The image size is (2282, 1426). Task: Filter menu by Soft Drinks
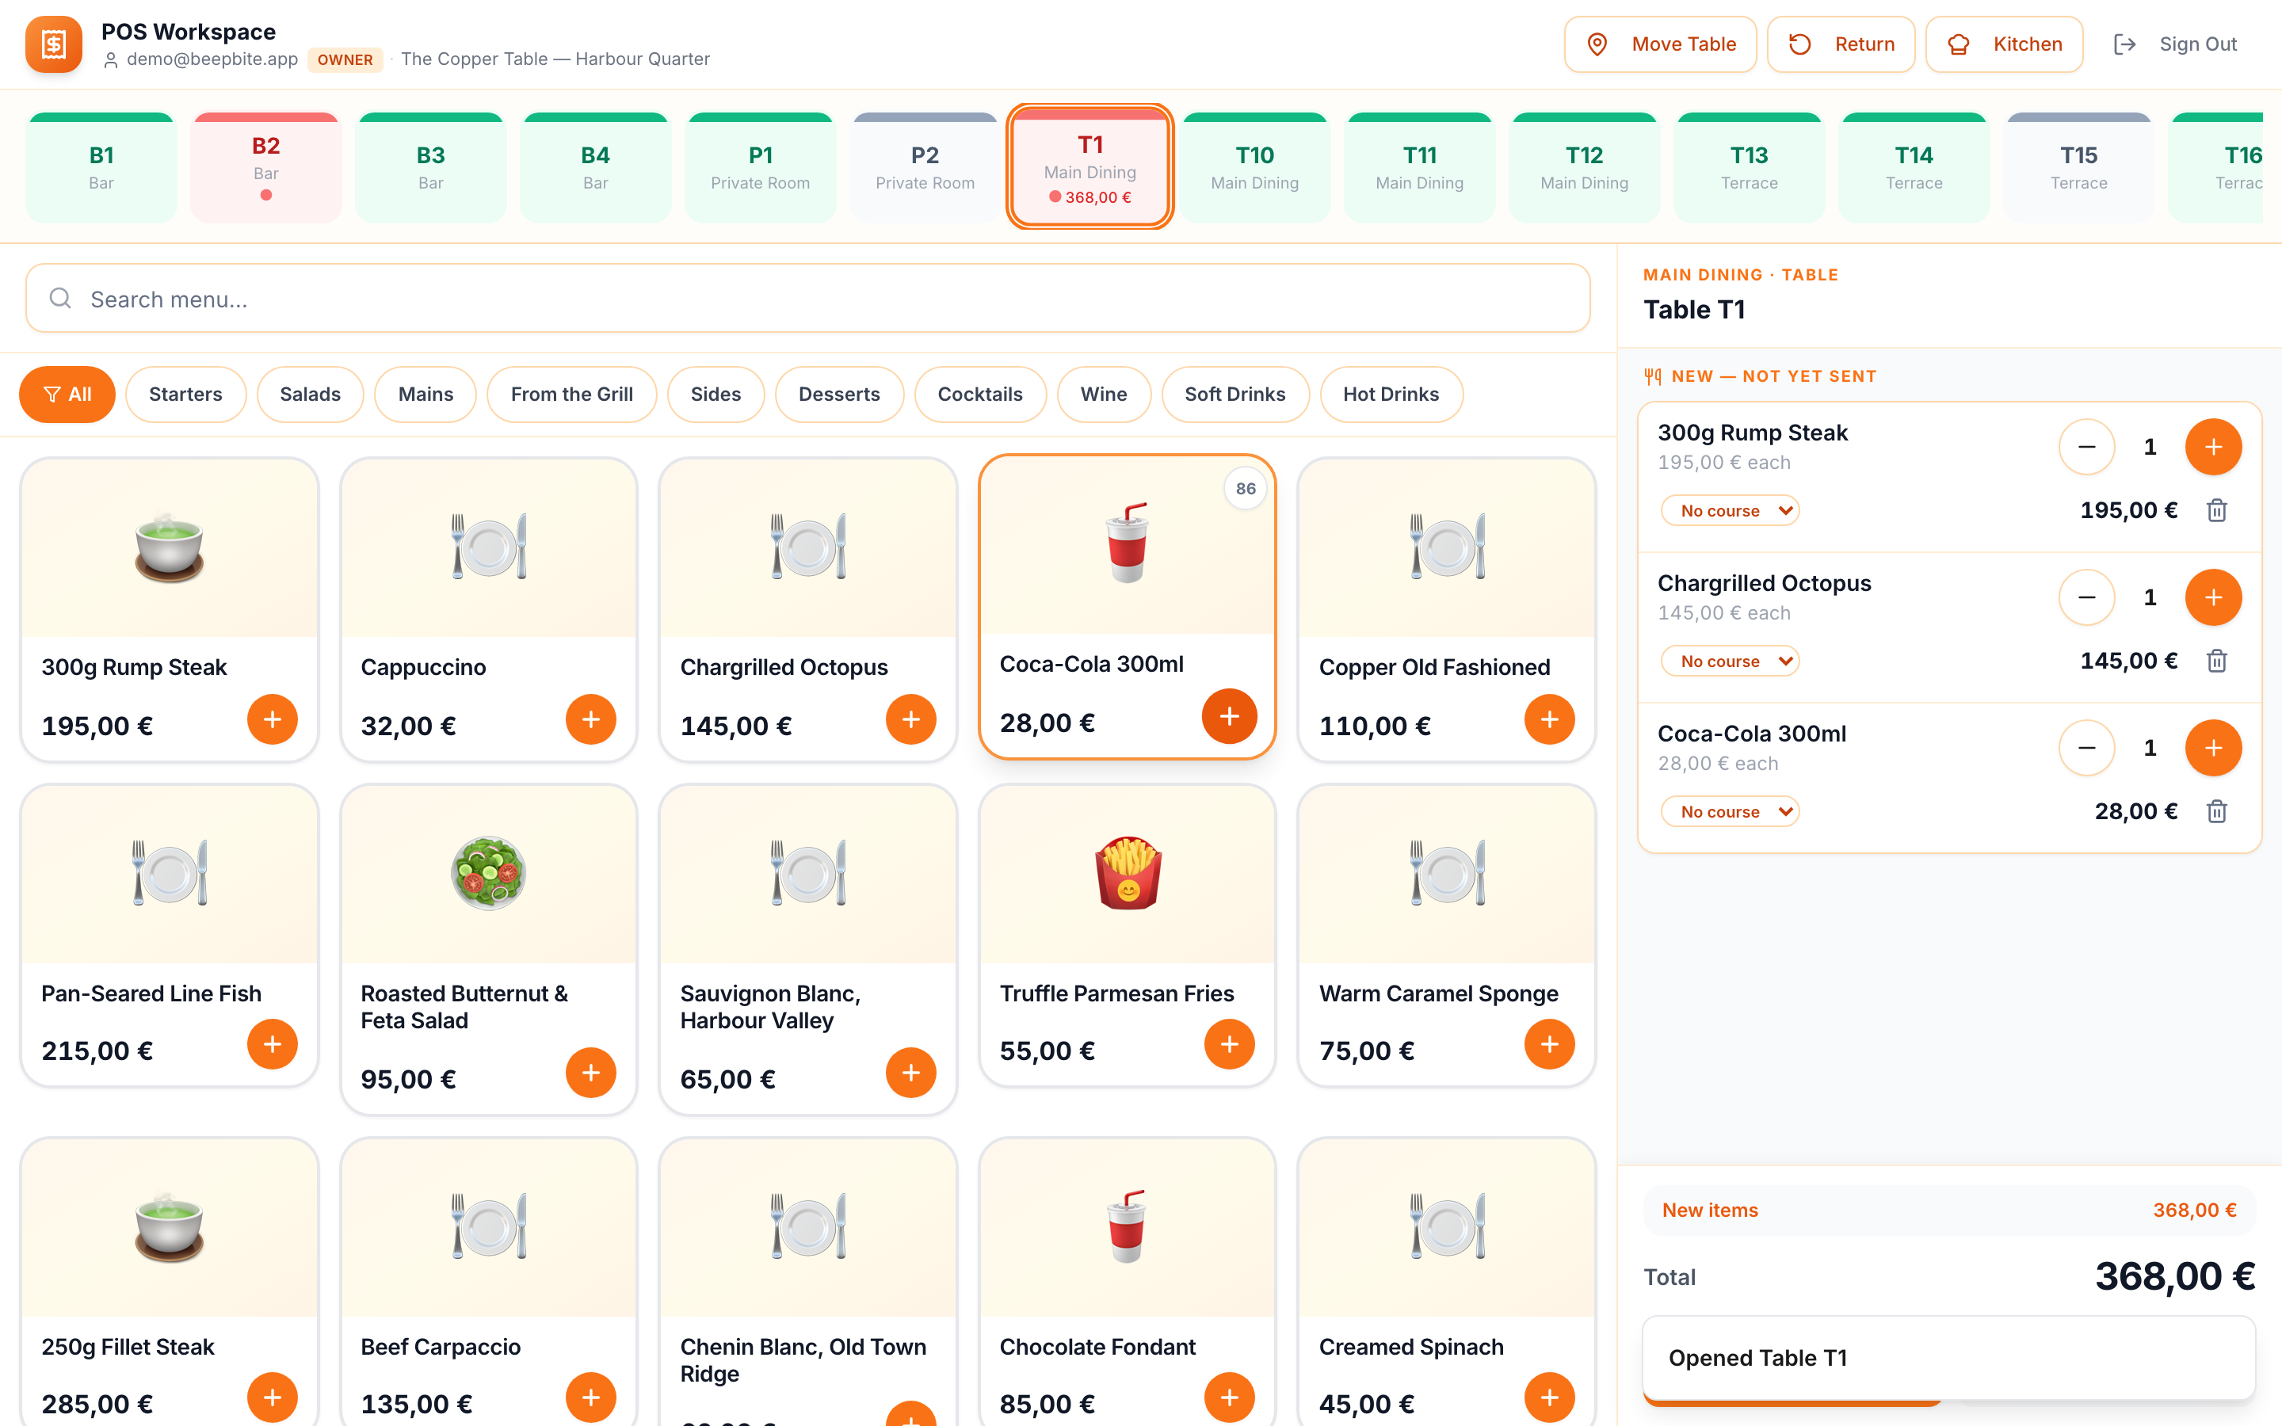(x=1235, y=395)
